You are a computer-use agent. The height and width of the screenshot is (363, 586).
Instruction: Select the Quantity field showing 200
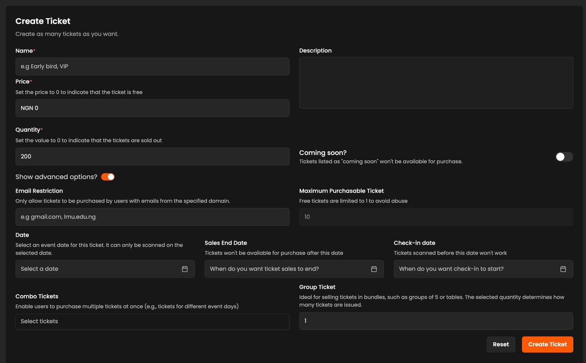[x=152, y=156]
